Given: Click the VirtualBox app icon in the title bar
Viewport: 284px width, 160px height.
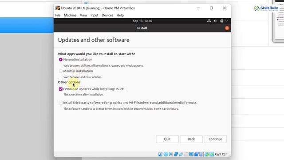Looking at the screenshot, I should tap(58, 8).
